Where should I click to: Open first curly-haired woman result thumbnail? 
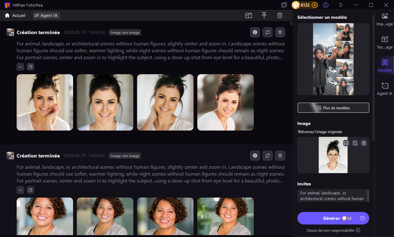coord(45,216)
